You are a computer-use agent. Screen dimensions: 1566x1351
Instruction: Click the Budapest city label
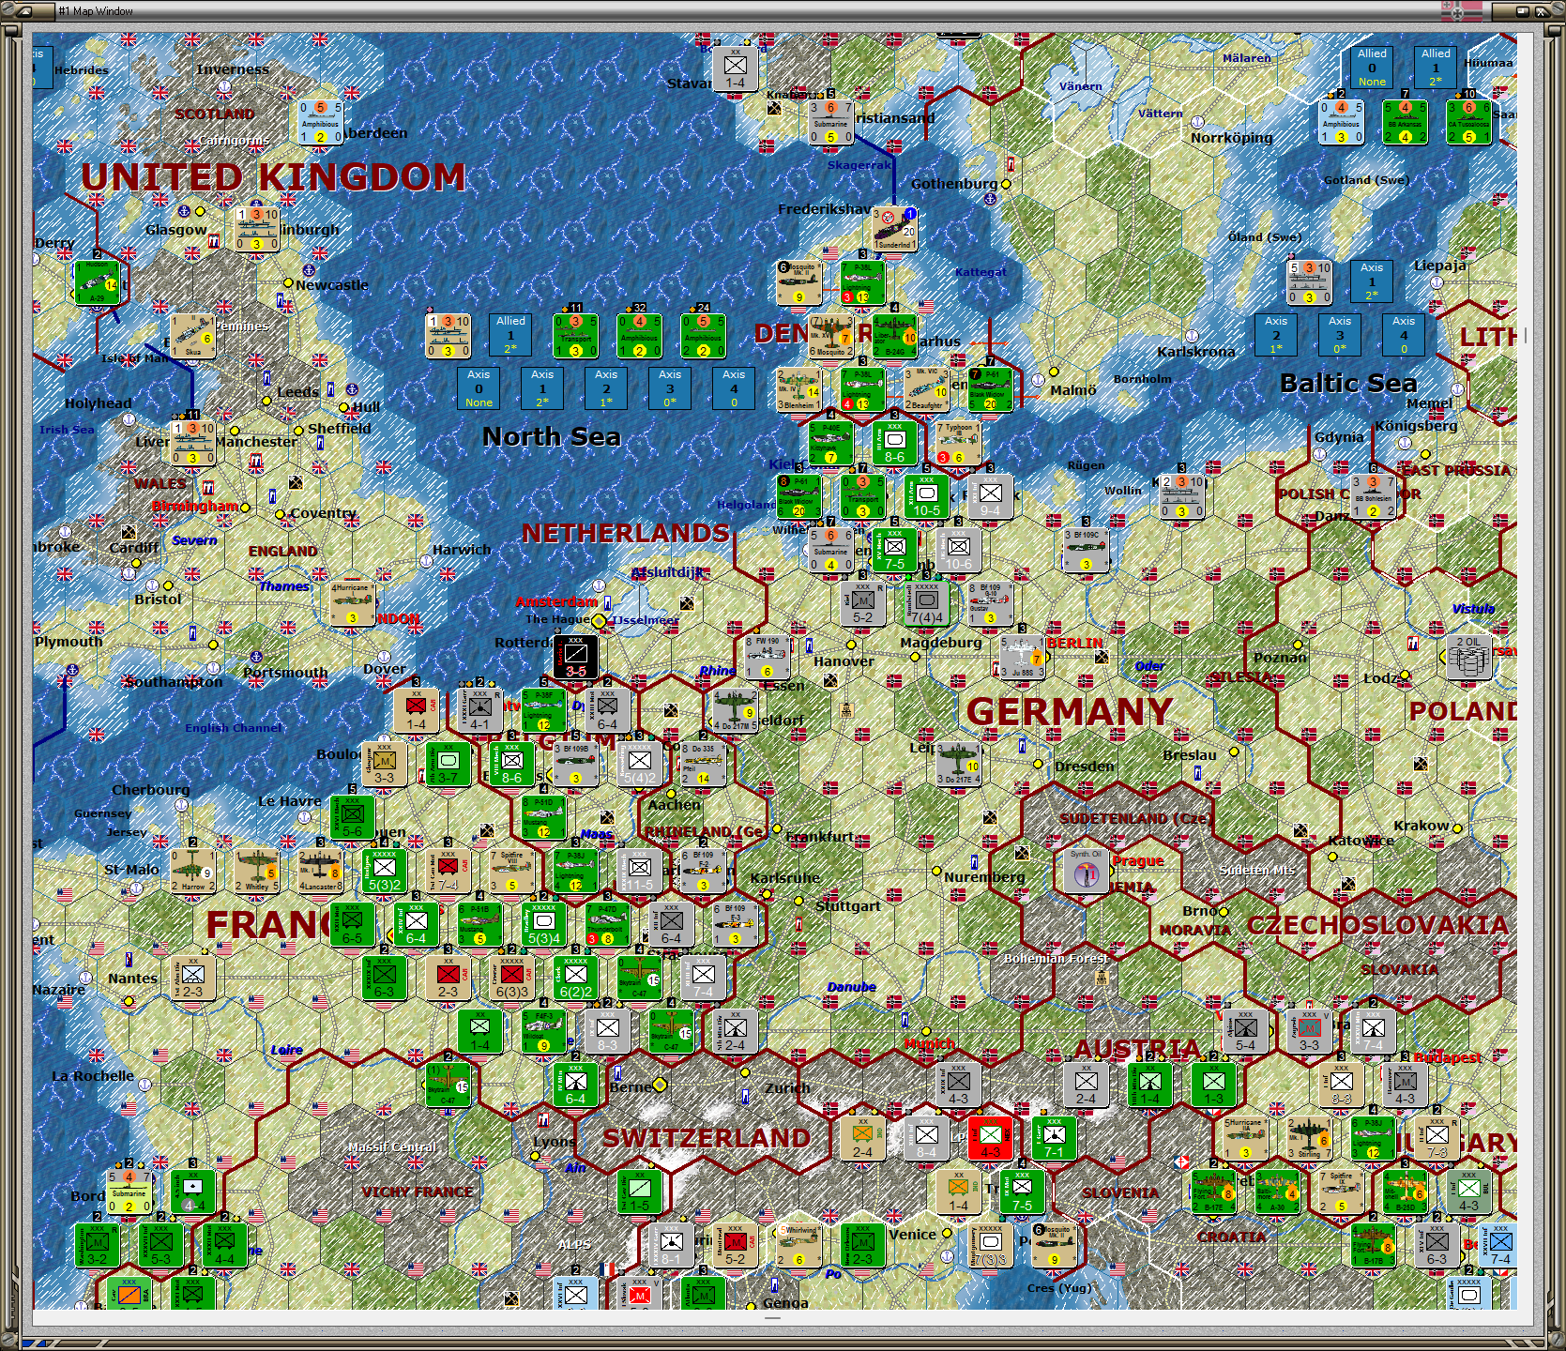(x=1448, y=1057)
